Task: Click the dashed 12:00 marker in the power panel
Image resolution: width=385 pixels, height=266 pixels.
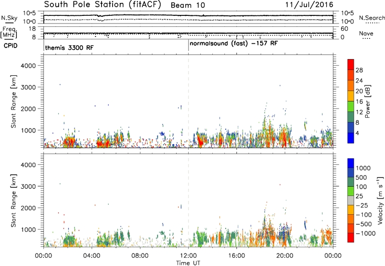Action: [x=188, y=101]
